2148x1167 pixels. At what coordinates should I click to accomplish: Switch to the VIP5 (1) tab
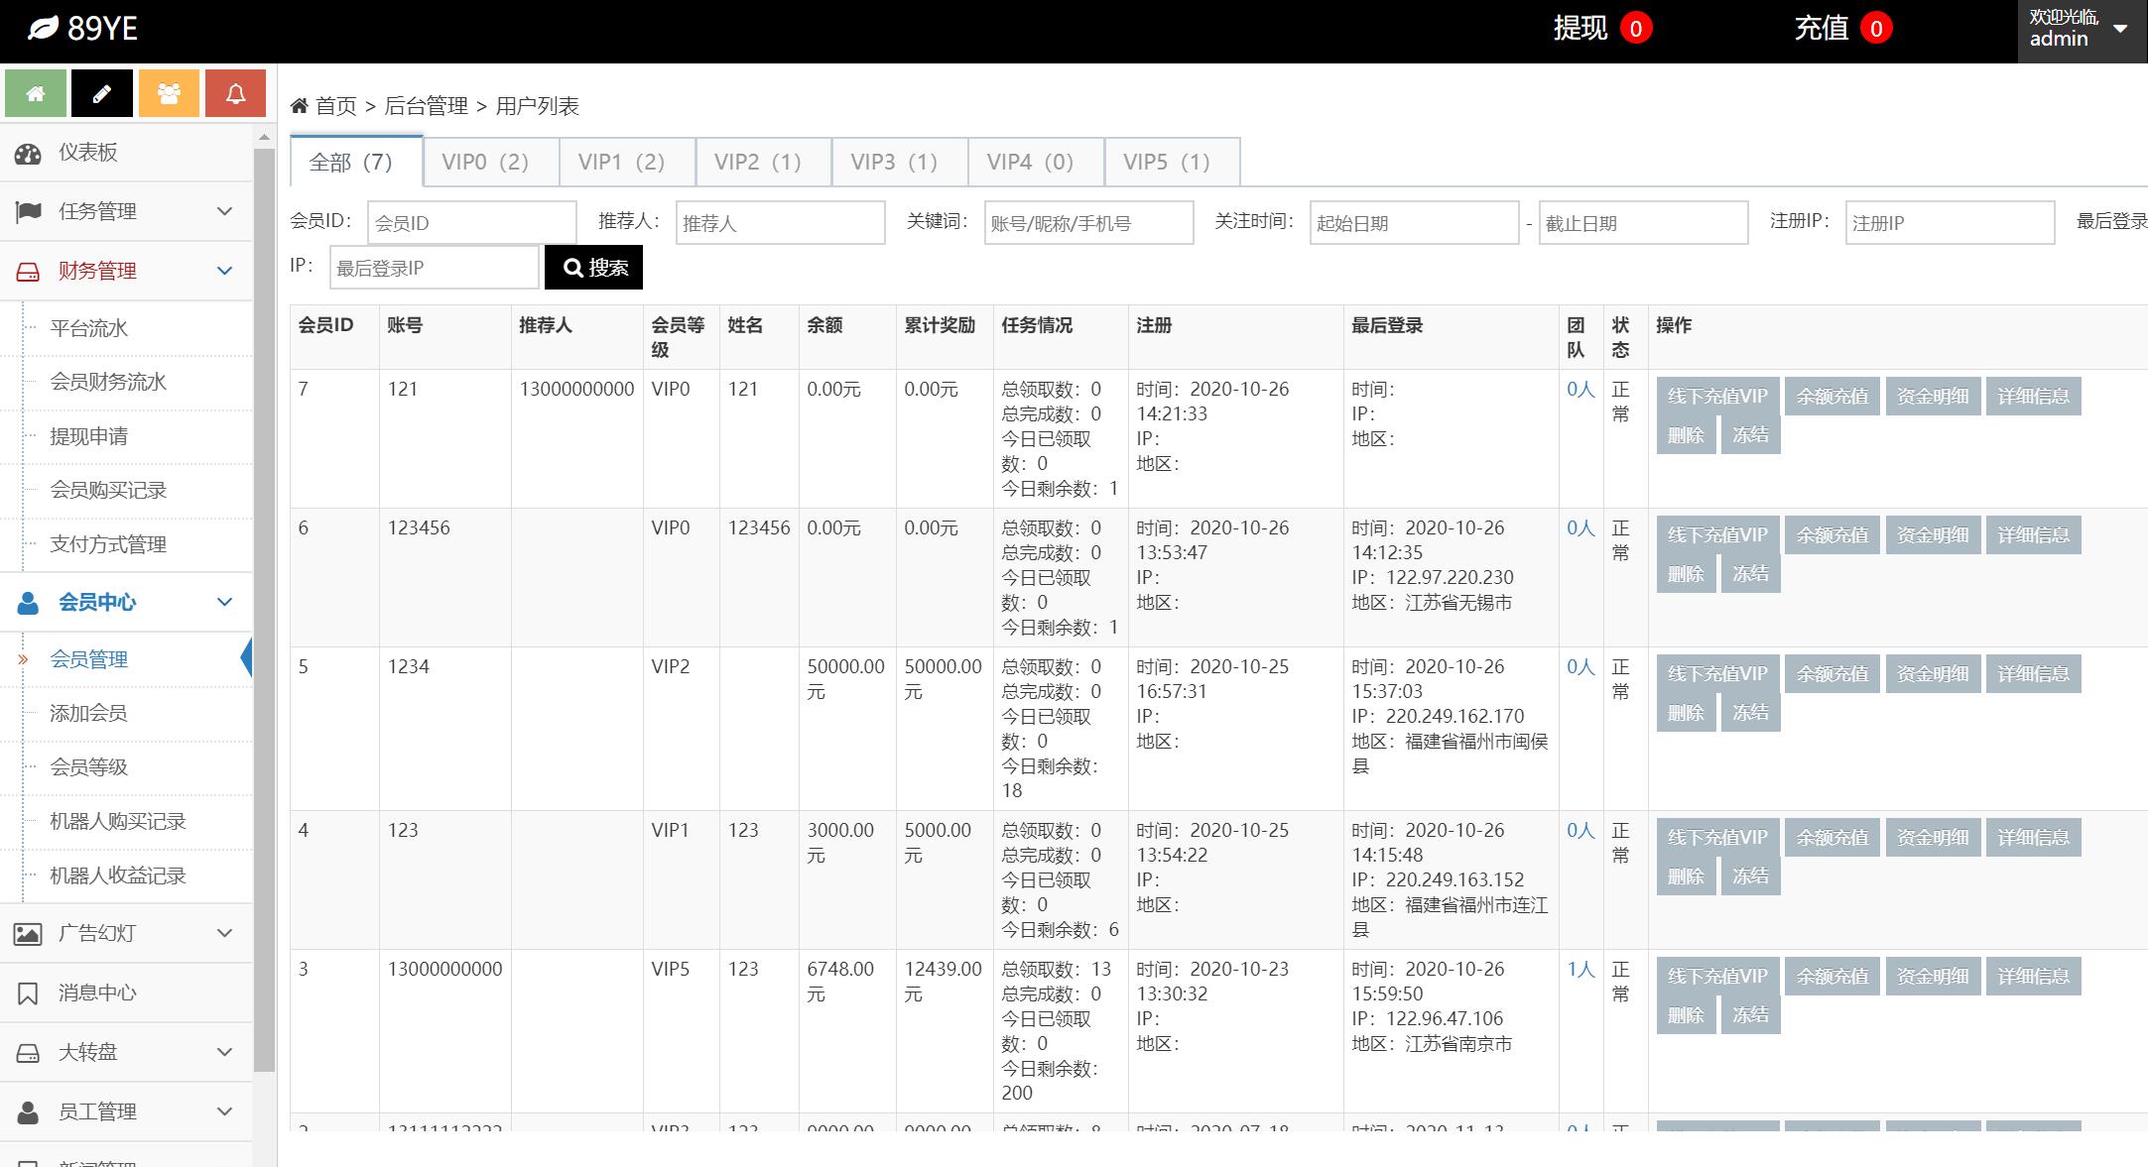click(1173, 162)
